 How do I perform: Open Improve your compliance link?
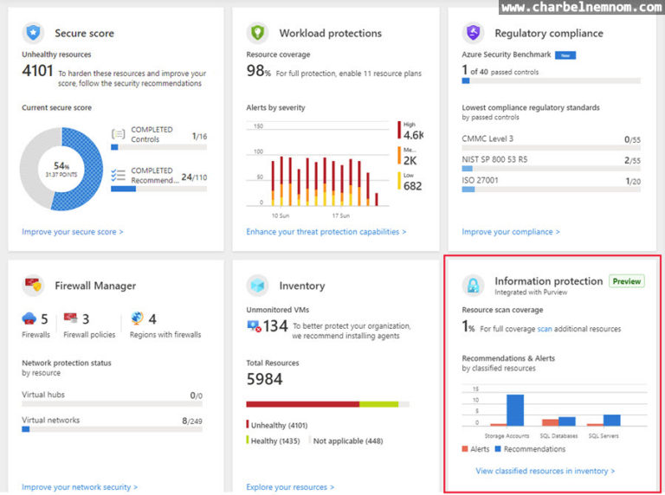pyautogui.click(x=511, y=232)
